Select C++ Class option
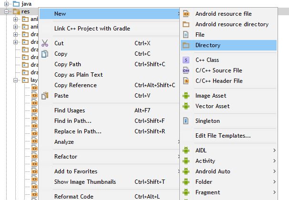This screenshot has width=289, height=200. click(x=228, y=60)
